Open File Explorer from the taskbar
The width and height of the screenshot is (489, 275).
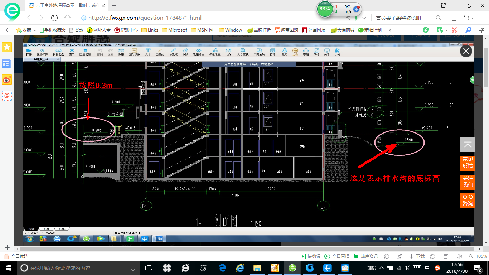(x=257, y=268)
